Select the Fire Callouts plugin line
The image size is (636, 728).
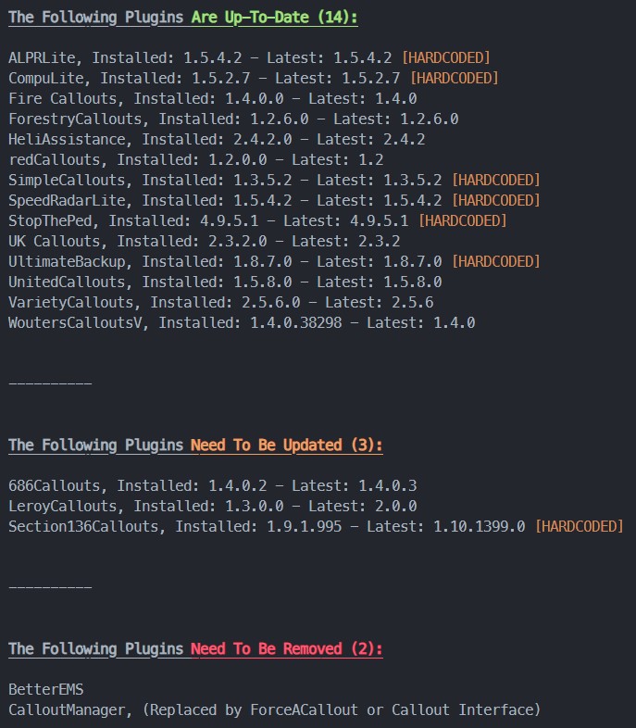[x=213, y=98]
